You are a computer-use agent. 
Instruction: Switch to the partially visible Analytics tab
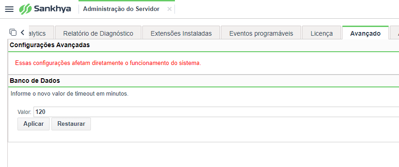coord(41,32)
